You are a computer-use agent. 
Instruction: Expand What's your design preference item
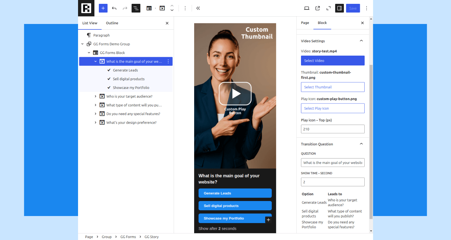(95, 122)
